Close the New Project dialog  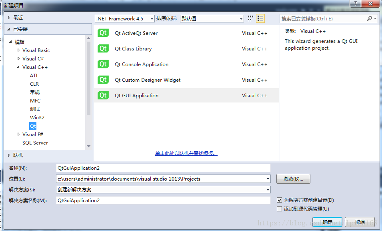(x=370, y=4)
